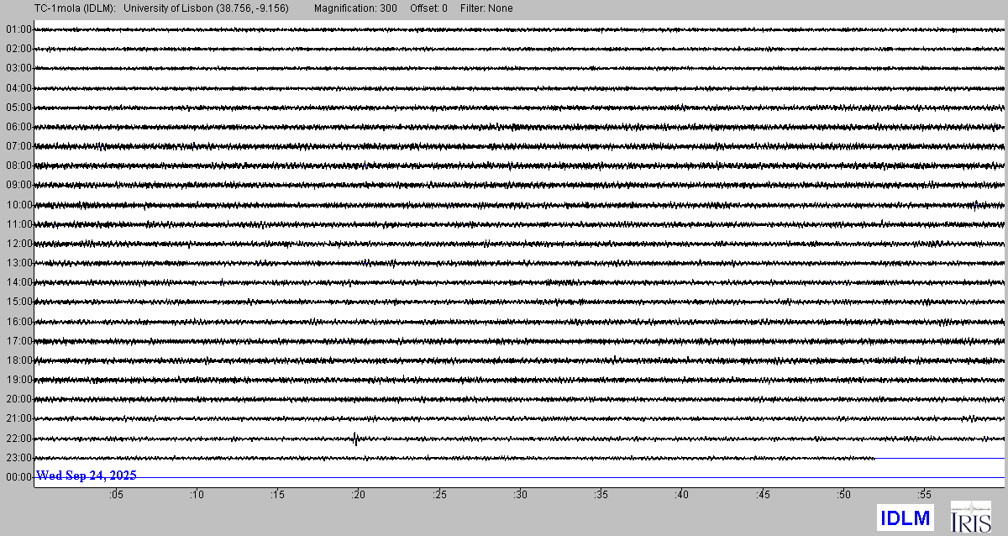Click the 00:00 hour label
Screen dimensions: 1008x536
[18, 477]
